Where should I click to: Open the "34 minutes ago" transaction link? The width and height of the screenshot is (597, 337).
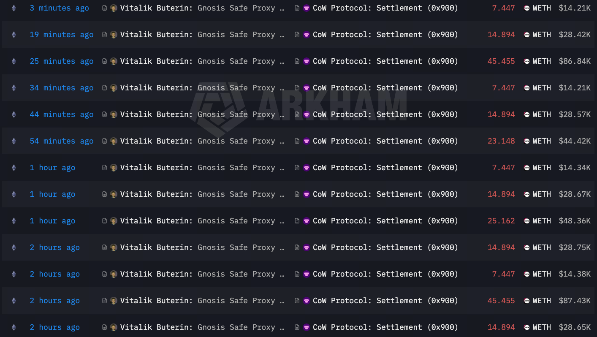click(61, 88)
